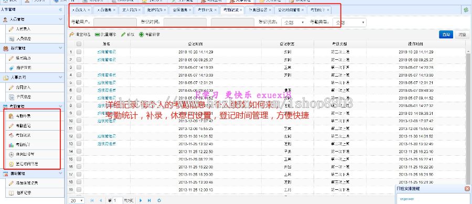Viewport: 472px width, 204px height.
Task: Tick the checkbox in row 5
Action: [79, 82]
